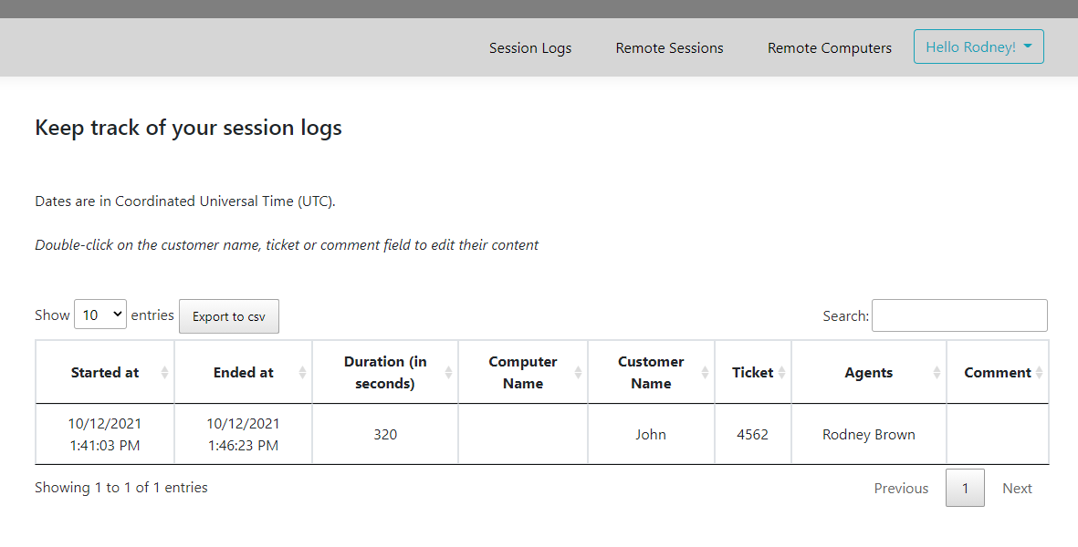Sort the Comment column
The width and height of the screenshot is (1078, 547).
pyautogui.click(x=998, y=372)
